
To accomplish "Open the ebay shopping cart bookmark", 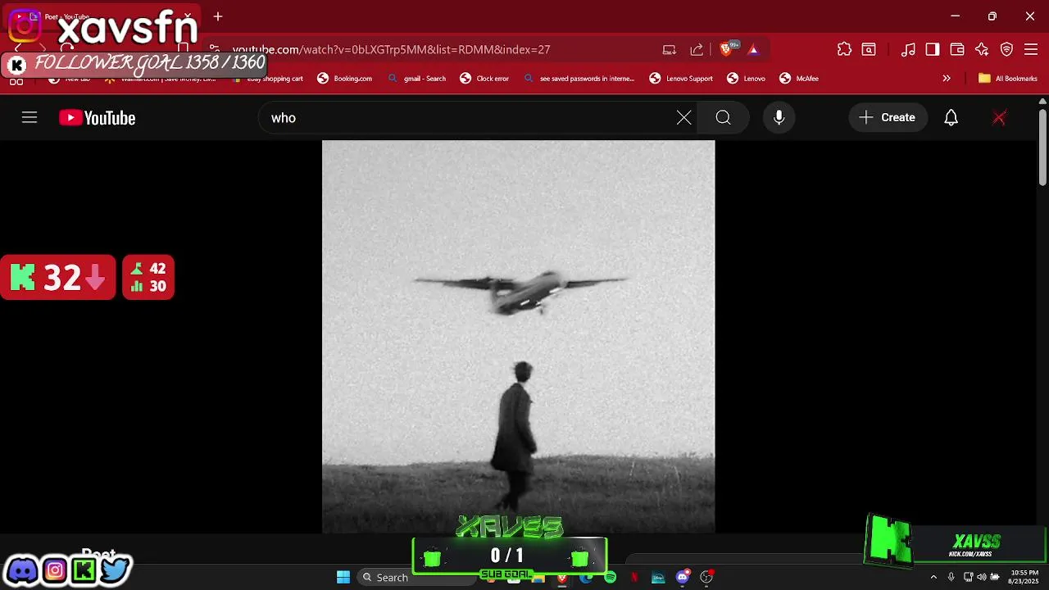I will 267,79.
